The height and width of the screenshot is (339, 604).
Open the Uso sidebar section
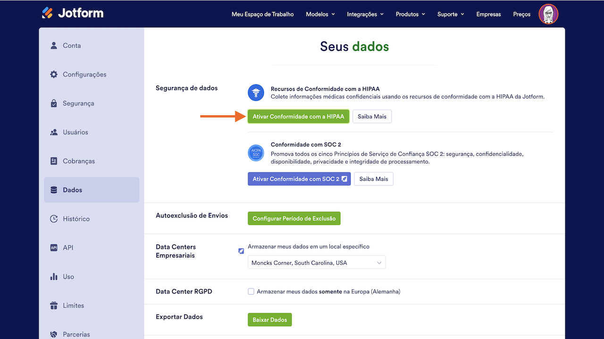coord(92,276)
